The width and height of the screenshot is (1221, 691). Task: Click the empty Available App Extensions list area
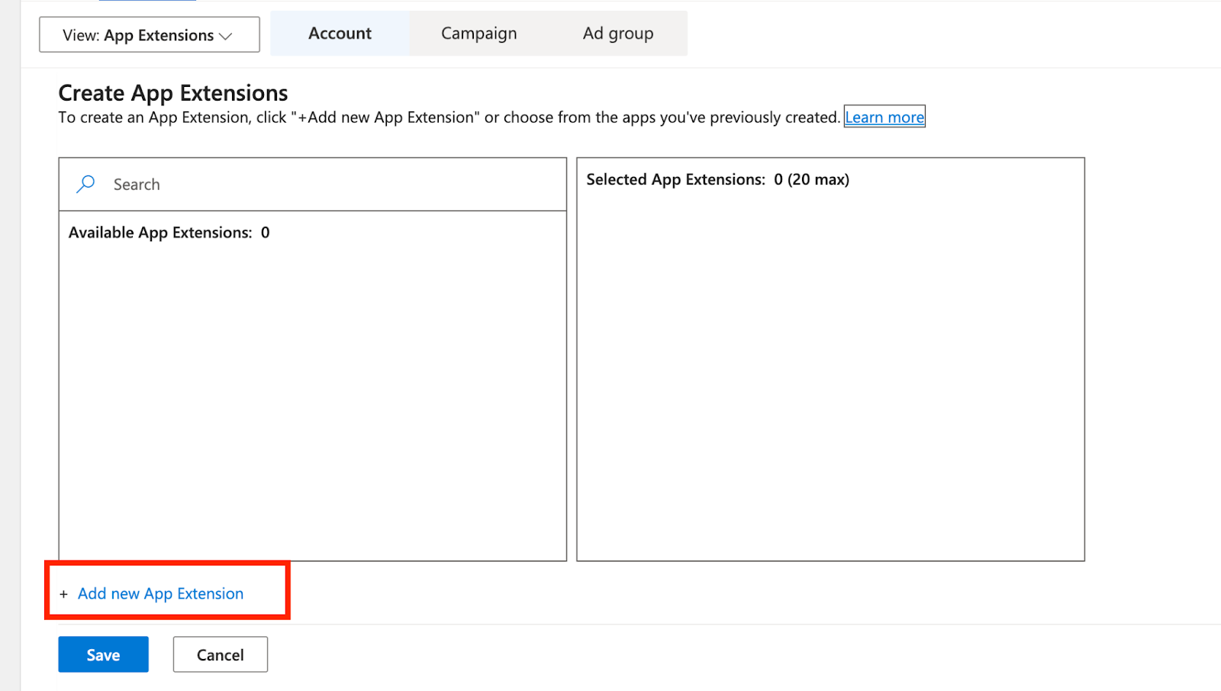click(x=312, y=397)
